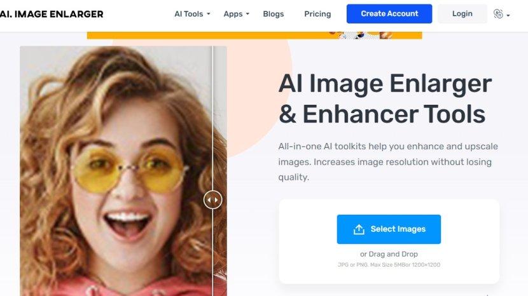Click the AI Image Enlarger logo
Image resolution: width=528 pixels, height=296 pixels.
[51, 14]
